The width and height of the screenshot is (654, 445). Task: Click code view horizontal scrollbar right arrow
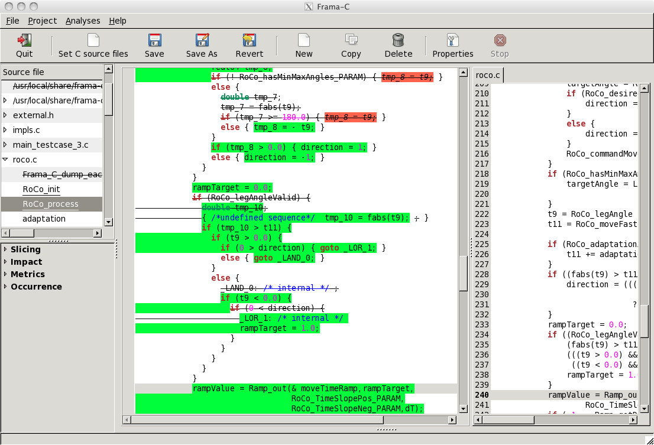[452, 420]
